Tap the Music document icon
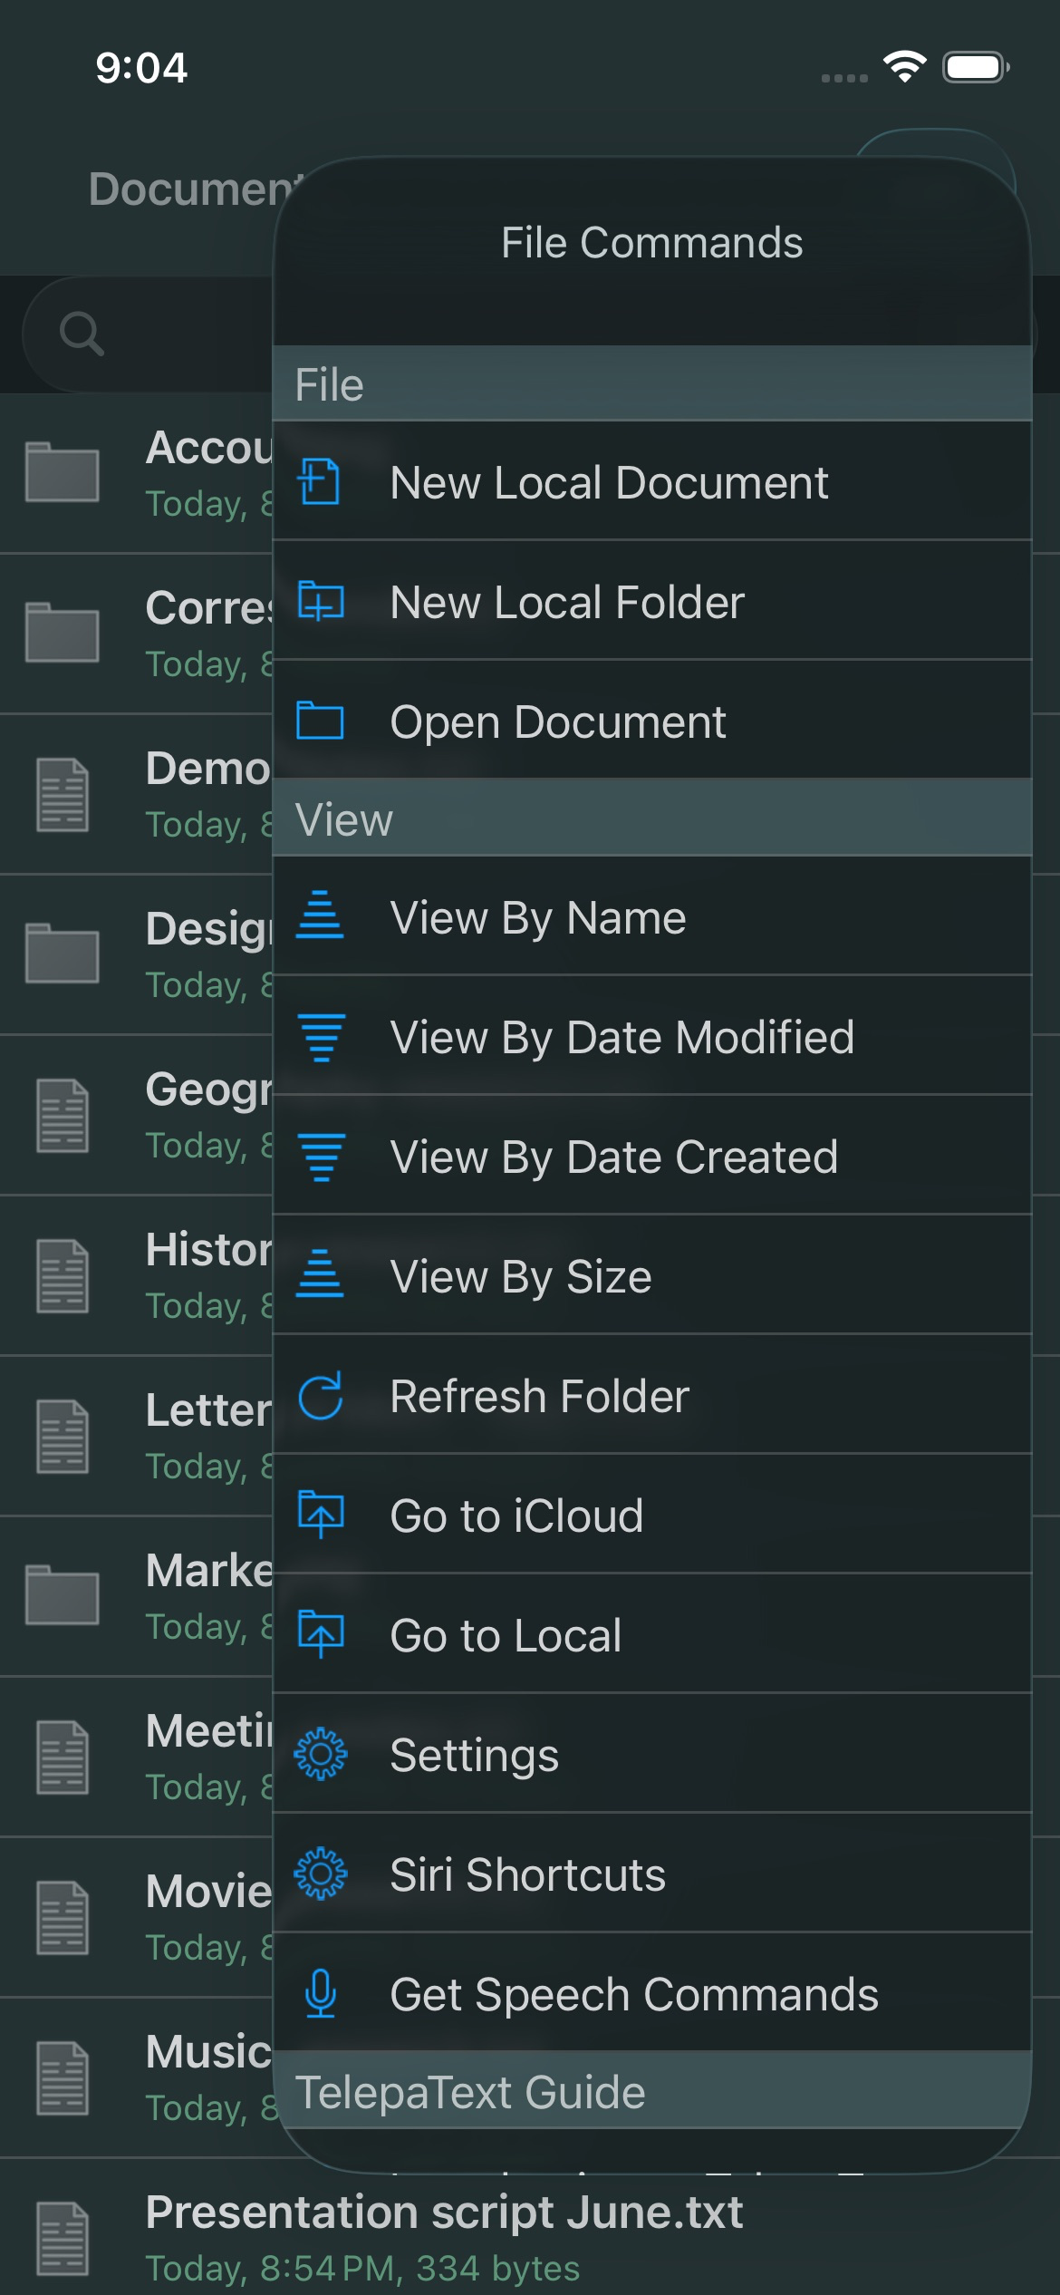Screen dimensions: 1060x2295 (62, 2077)
